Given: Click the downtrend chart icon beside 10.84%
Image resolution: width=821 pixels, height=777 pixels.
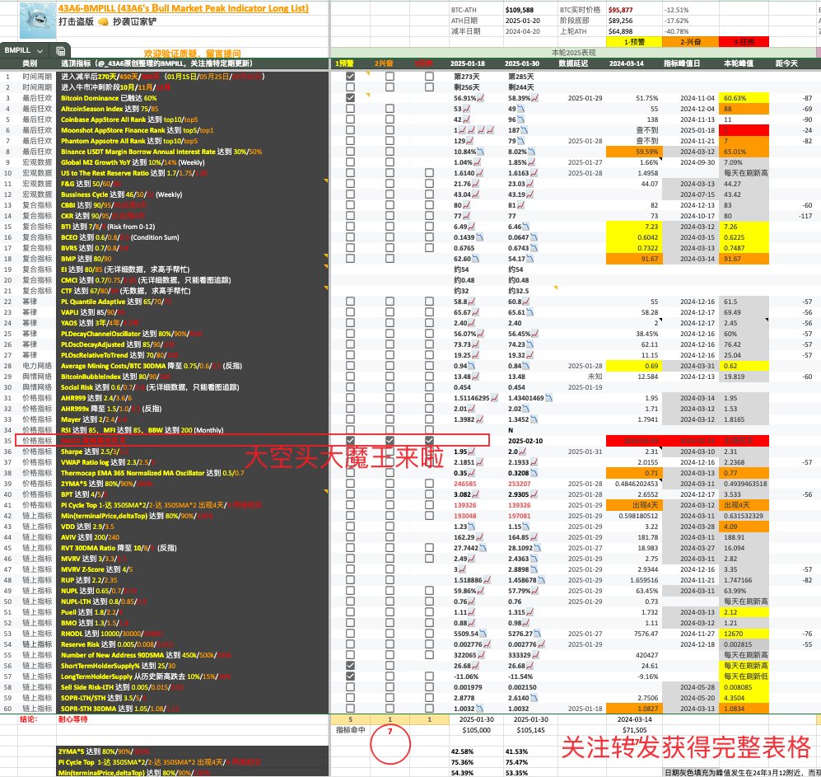Looking at the screenshot, I should tap(481, 152).
